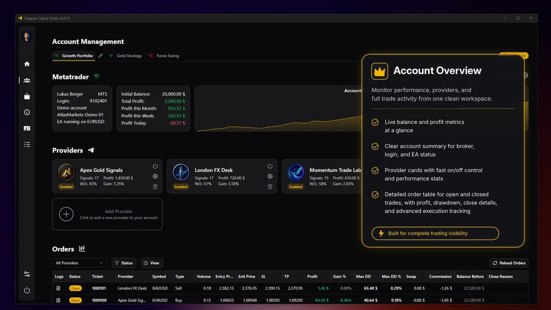Click the Enabled badge on Momentum Trade Lab
The image size is (551, 310).
296,187
